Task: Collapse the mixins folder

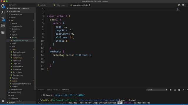Action: (14, 38)
